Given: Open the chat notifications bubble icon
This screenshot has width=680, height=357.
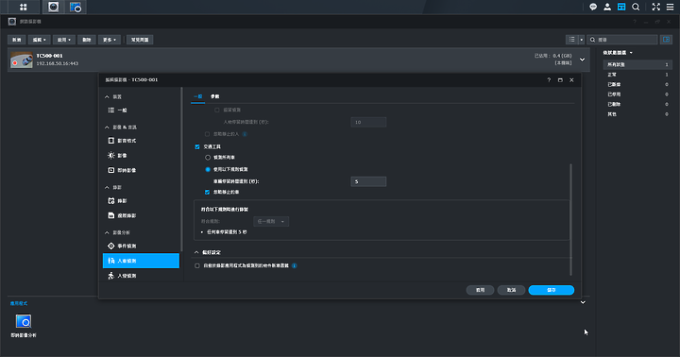Looking at the screenshot, I should click(x=593, y=7).
